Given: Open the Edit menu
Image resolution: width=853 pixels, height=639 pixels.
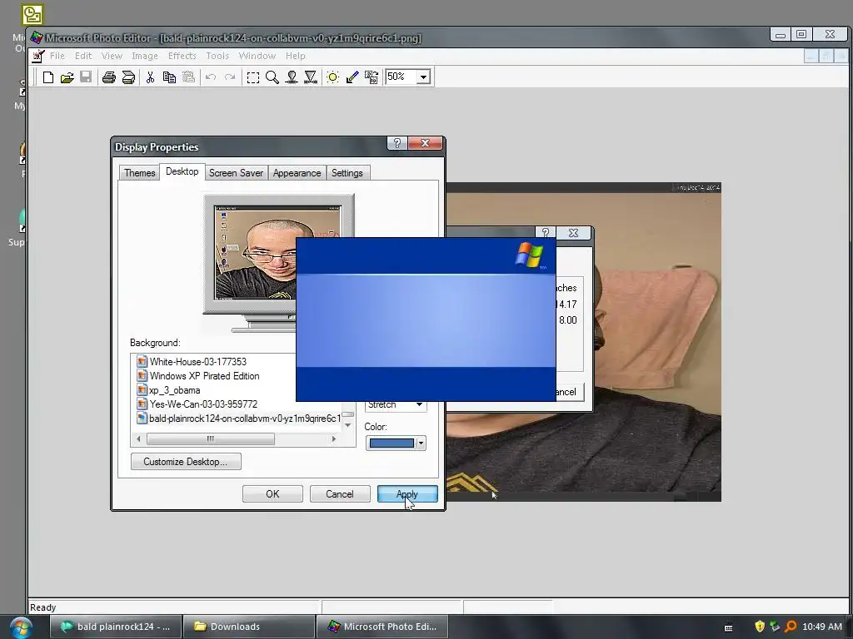Looking at the screenshot, I should pyautogui.click(x=83, y=56).
